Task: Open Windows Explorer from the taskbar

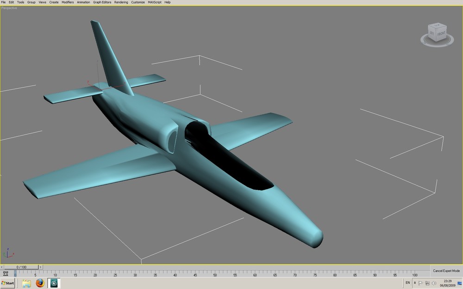Action: click(x=26, y=283)
